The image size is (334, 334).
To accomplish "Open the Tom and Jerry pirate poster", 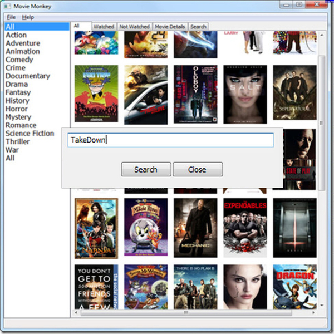I will (x=146, y=287).
